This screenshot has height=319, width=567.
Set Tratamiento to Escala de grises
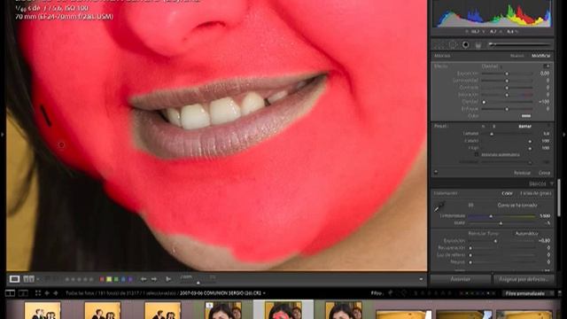tap(535, 193)
